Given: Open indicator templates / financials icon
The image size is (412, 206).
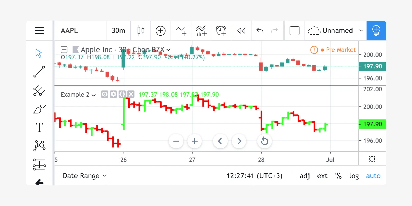Looking at the screenshot, I should (201, 31).
